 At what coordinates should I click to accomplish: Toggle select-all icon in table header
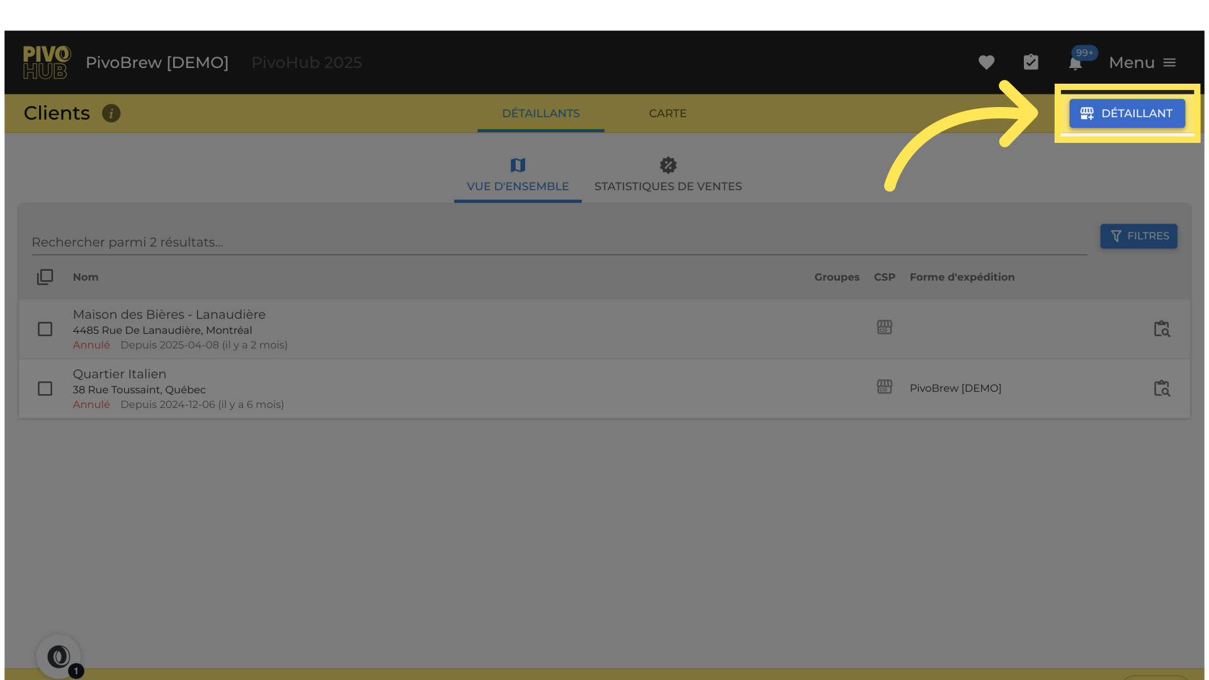coord(45,277)
